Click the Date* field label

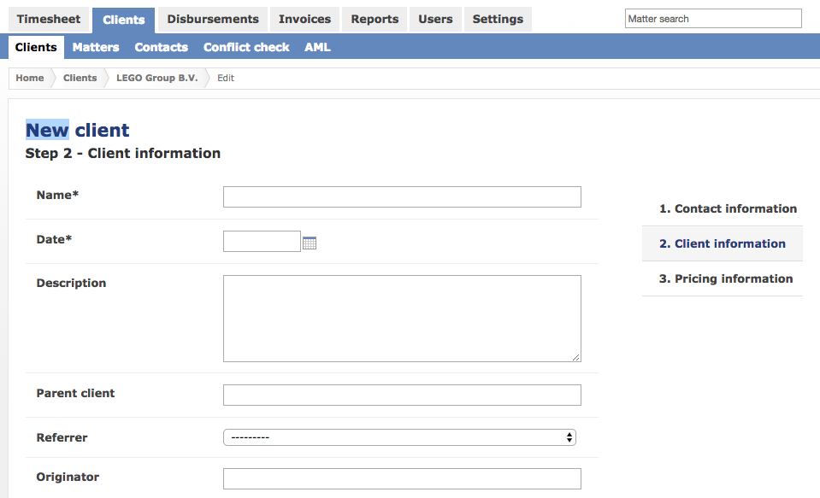[54, 239]
